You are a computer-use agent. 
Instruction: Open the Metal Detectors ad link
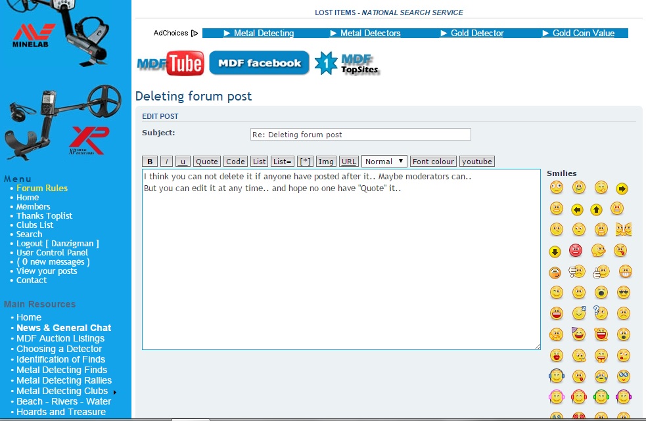(x=365, y=33)
